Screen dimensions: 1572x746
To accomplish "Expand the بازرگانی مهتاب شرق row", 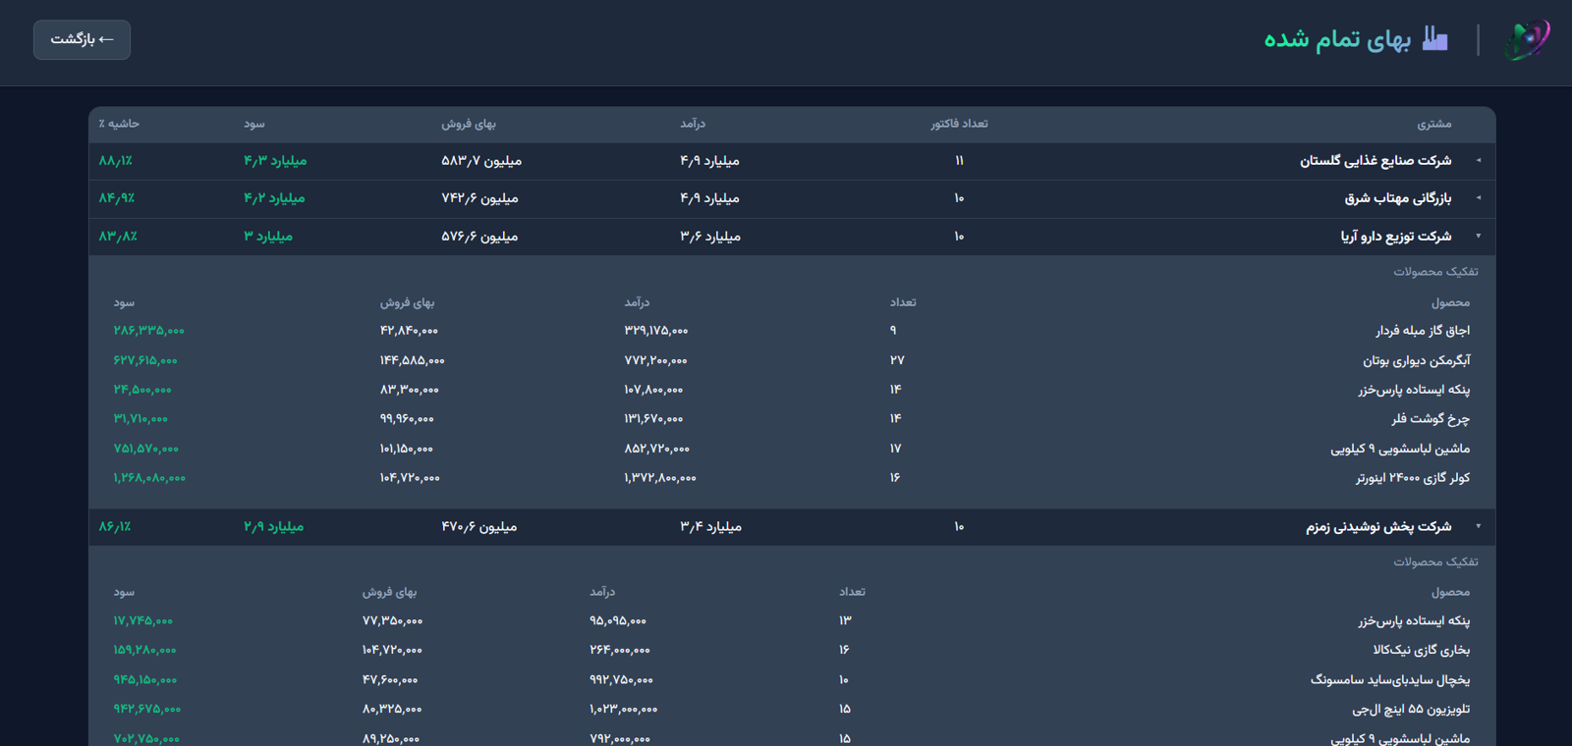I will [x=1478, y=198].
